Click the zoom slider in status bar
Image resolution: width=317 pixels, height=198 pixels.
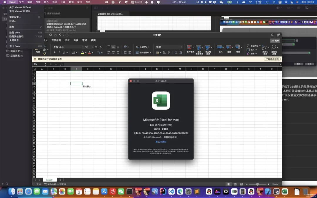(x=257, y=184)
